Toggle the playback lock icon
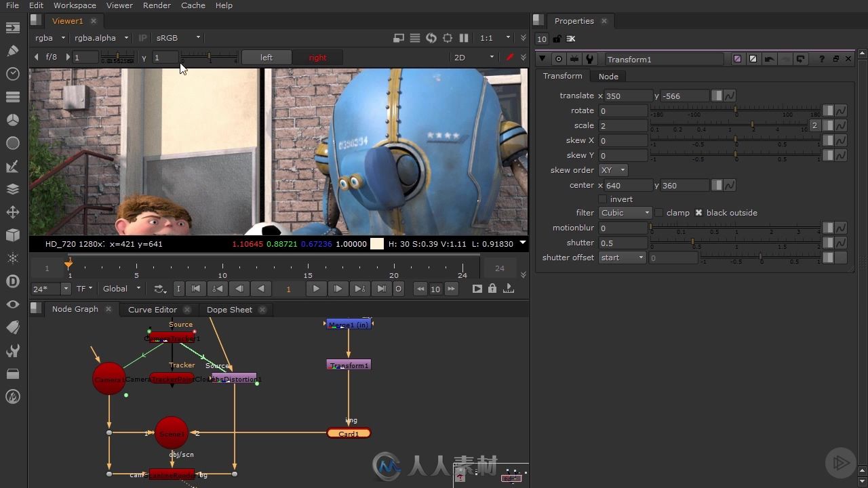 point(492,289)
